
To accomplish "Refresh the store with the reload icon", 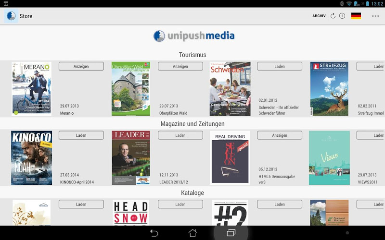I will pyautogui.click(x=333, y=16).
